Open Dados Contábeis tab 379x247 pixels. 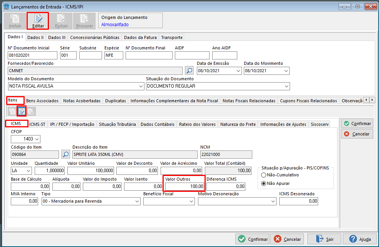tap(158, 124)
